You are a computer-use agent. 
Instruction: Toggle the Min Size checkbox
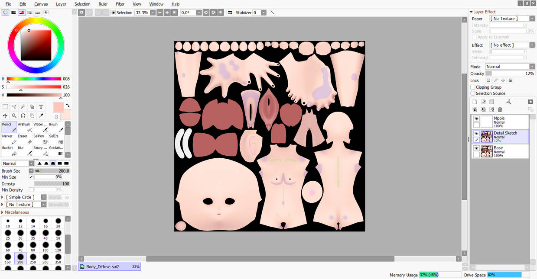coord(31,177)
